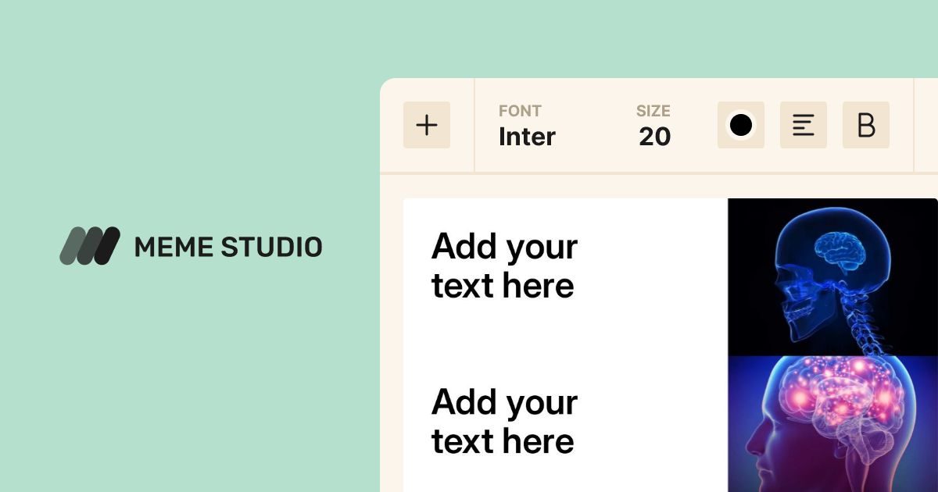Open the Inter font dropdown
Viewport: 938px width, 492px height.
coord(527,137)
